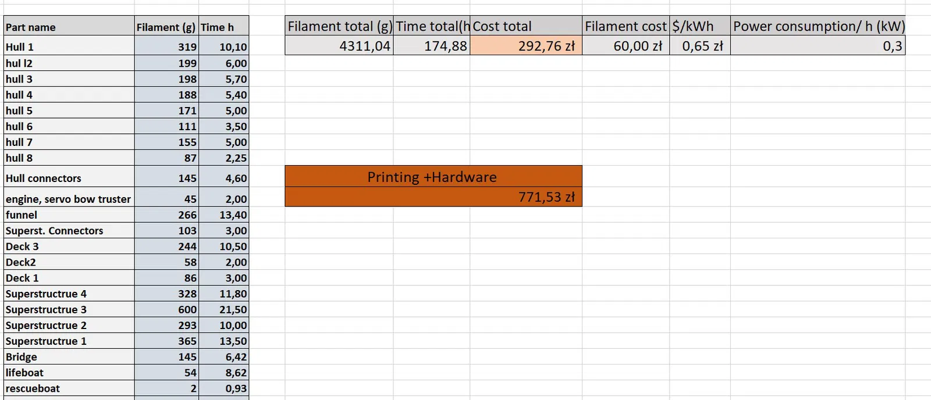Select the Filament cost 60,00 zł cell
Screen dimensions: 931x400
click(626, 46)
